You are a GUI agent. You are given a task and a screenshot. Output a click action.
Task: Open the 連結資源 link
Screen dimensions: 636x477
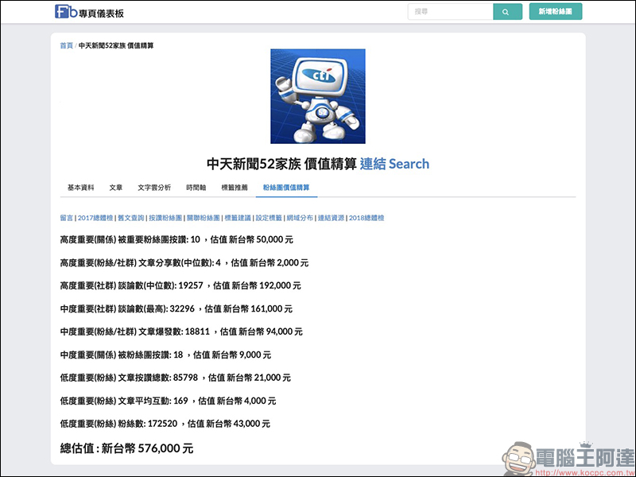331,218
